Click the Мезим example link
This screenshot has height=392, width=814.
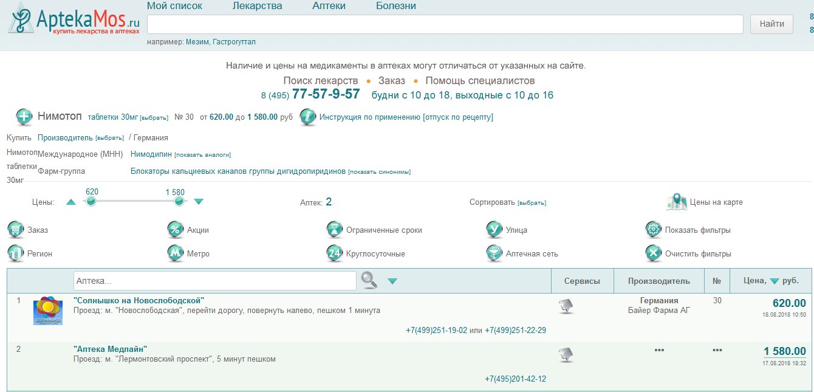(x=198, y=42)
